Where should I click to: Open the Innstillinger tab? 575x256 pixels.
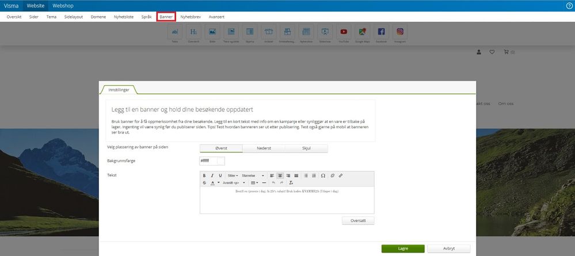click(x=119, y=90)
